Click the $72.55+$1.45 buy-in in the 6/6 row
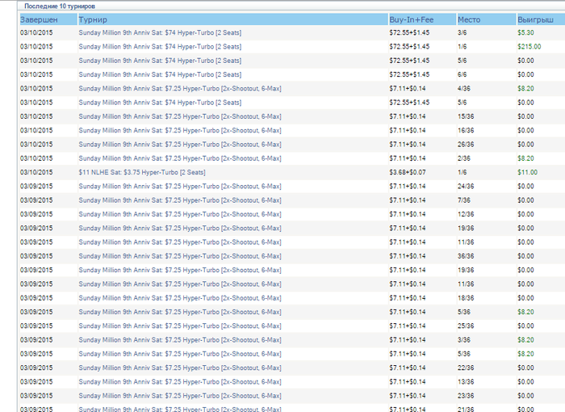The height and width of the screenshot is (412, 565). click(x=409, y=74)
